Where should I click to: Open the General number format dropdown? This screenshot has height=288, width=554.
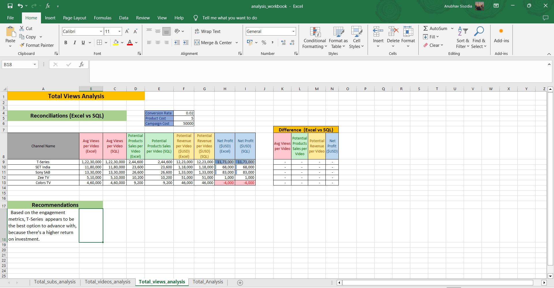[x=293, y=31]
